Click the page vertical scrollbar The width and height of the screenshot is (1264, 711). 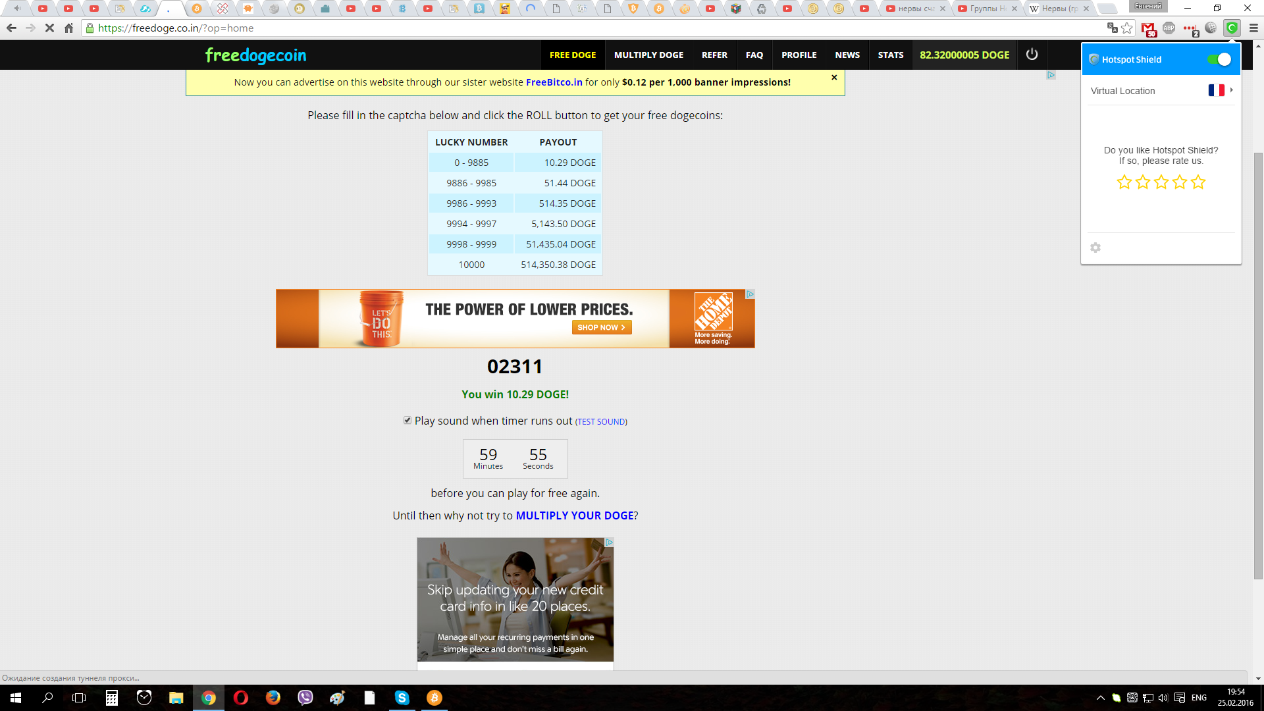(1258, 365)
